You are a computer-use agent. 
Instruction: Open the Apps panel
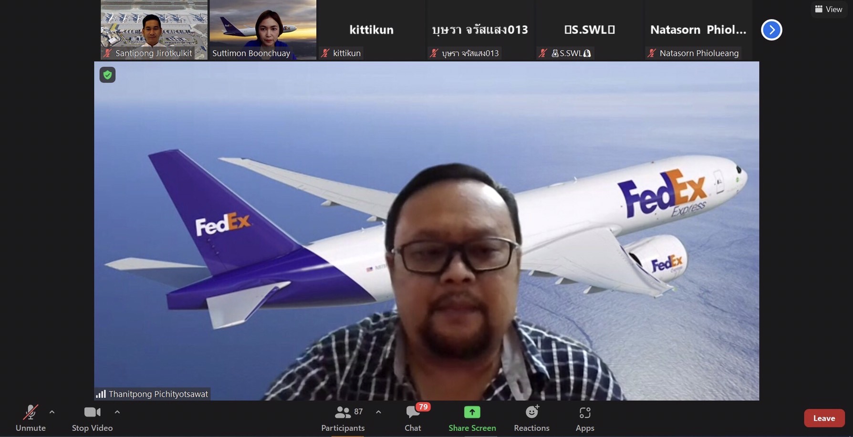coord(584,418)
